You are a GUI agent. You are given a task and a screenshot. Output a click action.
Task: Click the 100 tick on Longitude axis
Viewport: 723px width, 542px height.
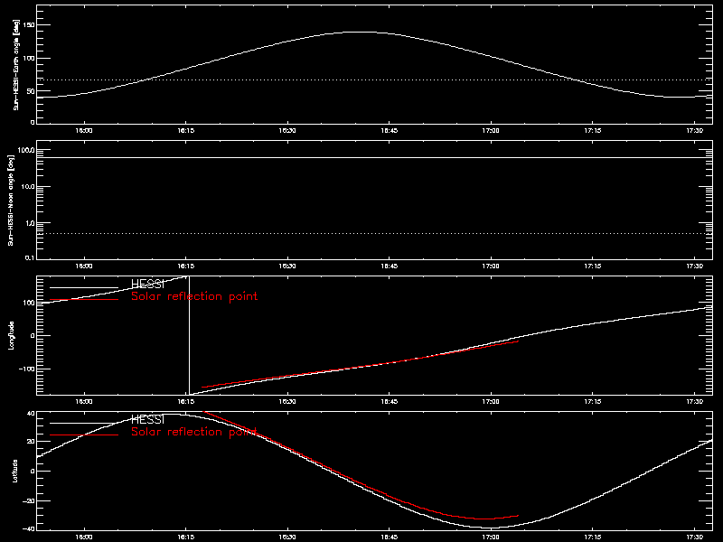[x=29, y=303]
